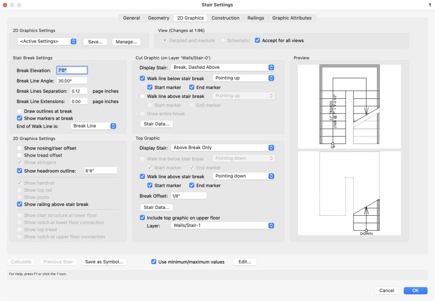Toggle Accept for all views
Screen dimensions: 435x301
[x=256, y=40]
